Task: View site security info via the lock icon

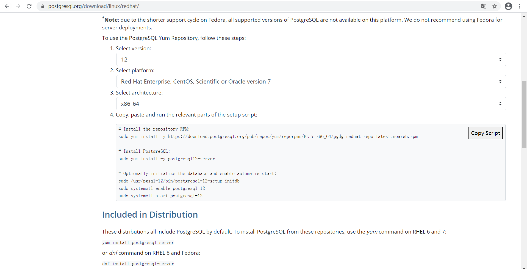Action: [43, 6]
